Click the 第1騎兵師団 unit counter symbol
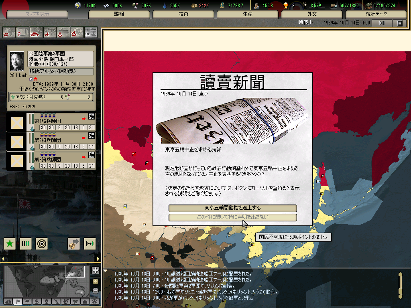411x308 pixels. tap(17, 123)
